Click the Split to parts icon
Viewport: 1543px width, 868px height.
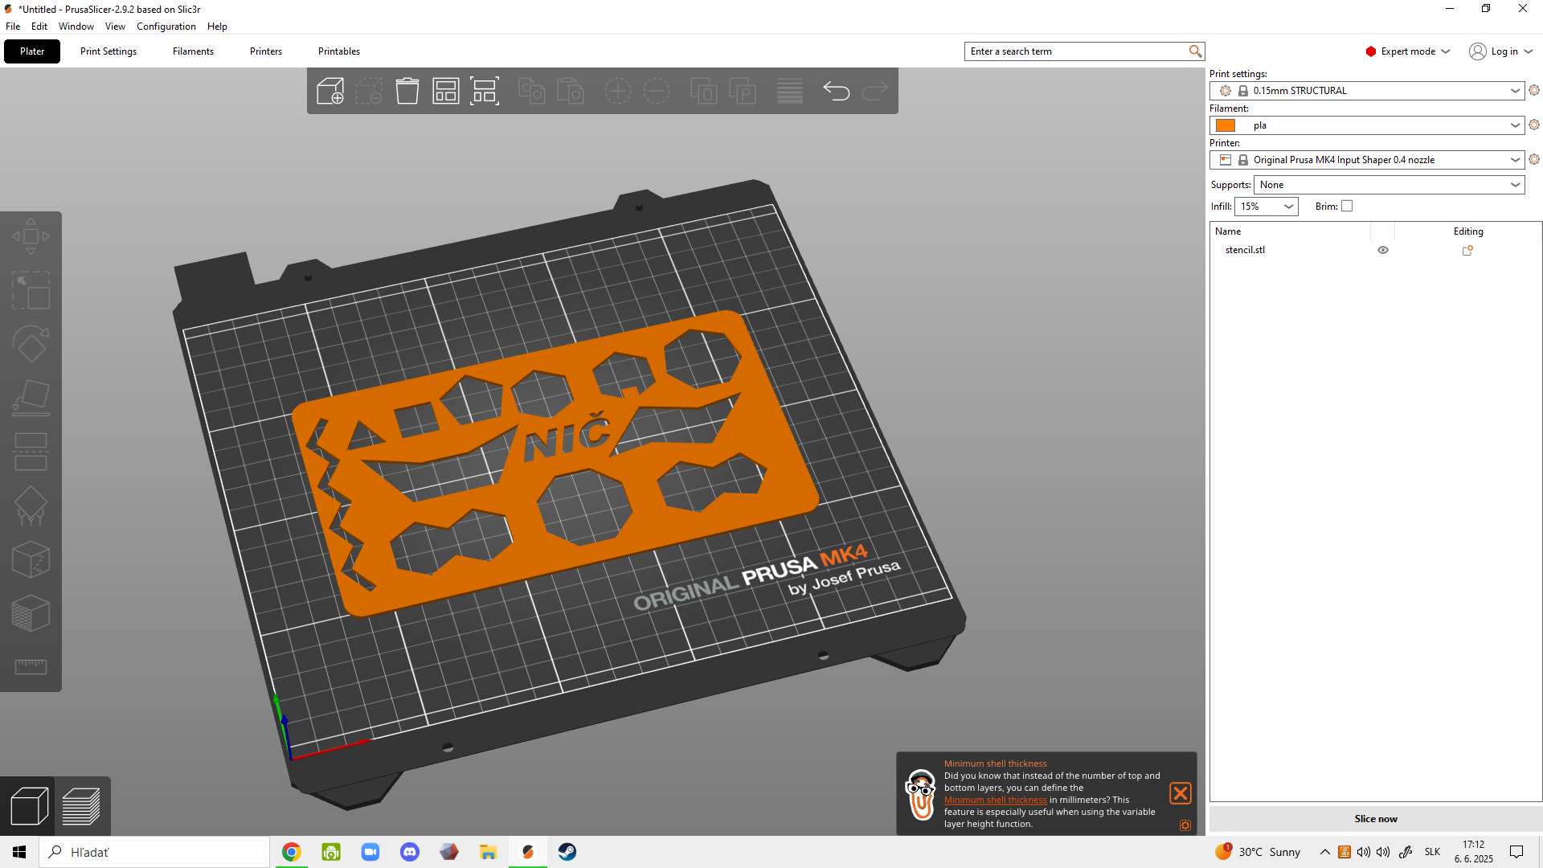tap(743, 91)
